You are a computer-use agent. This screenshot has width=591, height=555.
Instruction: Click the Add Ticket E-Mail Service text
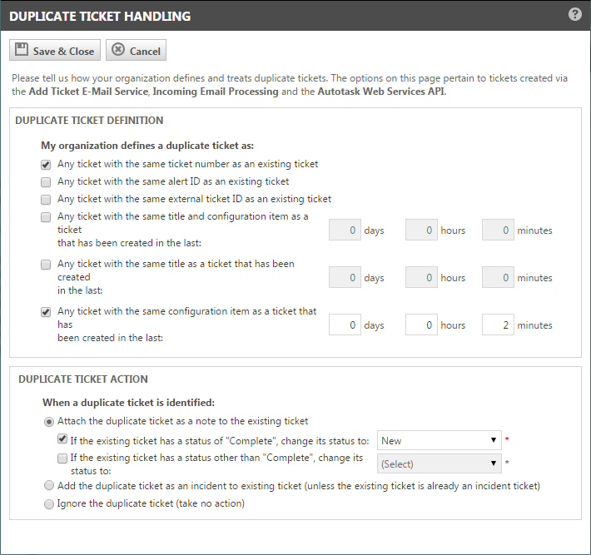click(x=88, y=92)
